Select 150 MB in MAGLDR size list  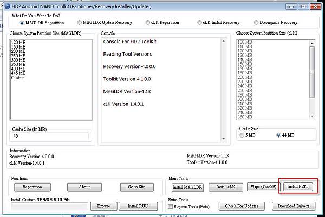point(18,47)
